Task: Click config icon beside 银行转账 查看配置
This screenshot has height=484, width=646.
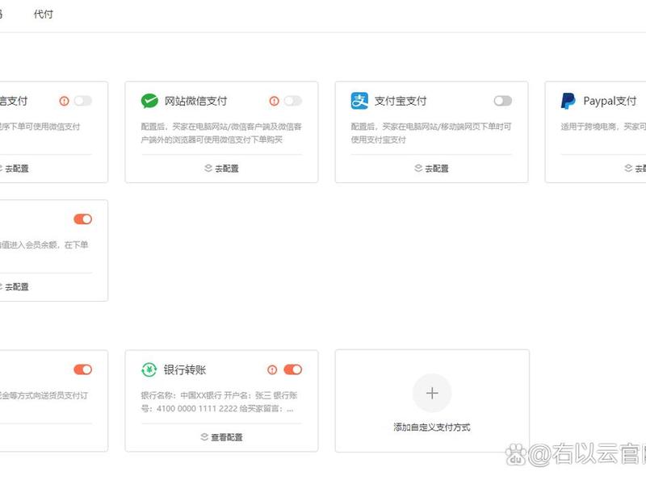Action: [x=204, y=436]
